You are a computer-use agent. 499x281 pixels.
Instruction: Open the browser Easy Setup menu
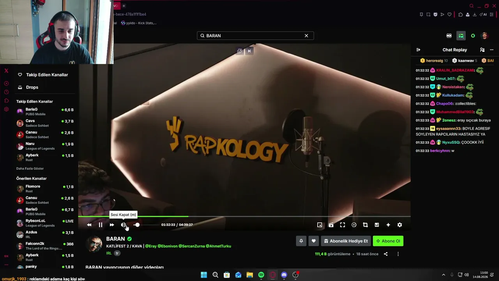click(492, 14)
